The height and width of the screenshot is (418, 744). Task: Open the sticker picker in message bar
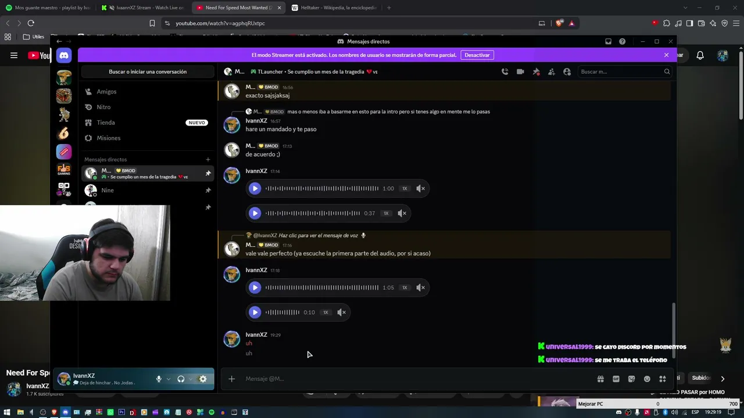tap(632, 379)
